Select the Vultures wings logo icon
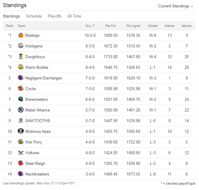The width and height of the screenshot is (199, 190). [21, 153]
